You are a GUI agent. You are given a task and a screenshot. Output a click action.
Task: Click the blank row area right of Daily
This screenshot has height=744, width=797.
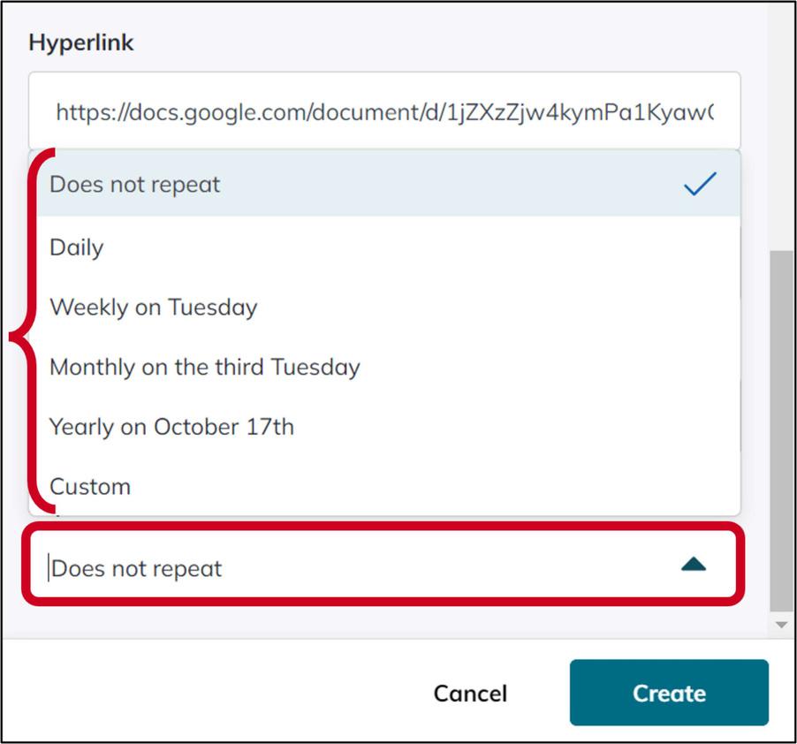[x=421, y=247]
